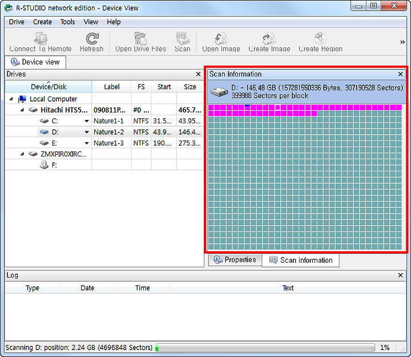
Task: Click the Nature1-2 label cell
Action: pos(111,132)
